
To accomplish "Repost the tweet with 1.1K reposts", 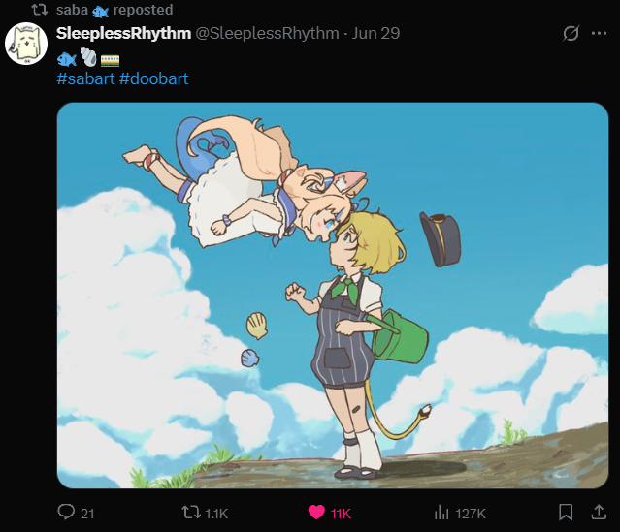I will (190, 513).
